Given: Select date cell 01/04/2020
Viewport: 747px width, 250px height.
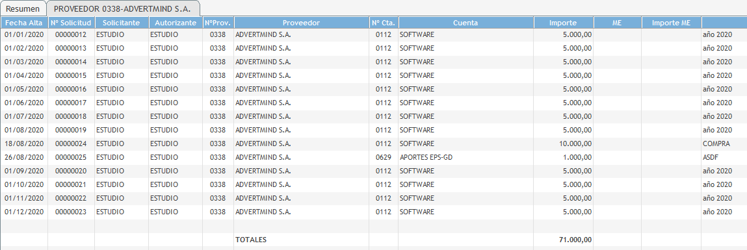Looking at the screenshot, I should 24,75.
